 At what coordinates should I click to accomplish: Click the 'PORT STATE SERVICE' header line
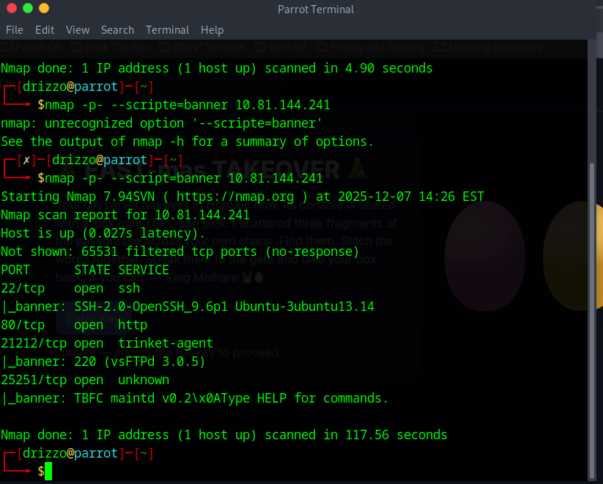(85, 270)
